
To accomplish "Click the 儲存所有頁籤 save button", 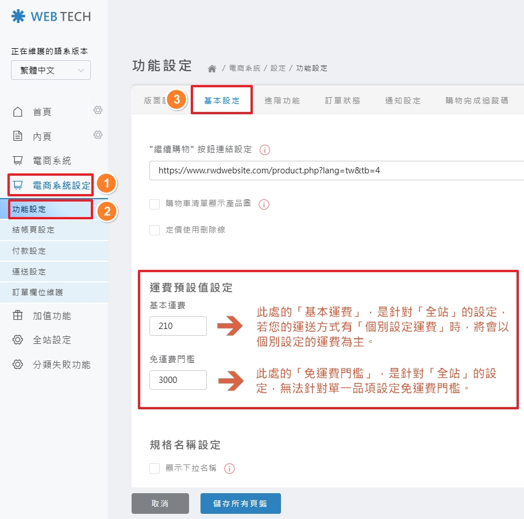I will (240, 503).
